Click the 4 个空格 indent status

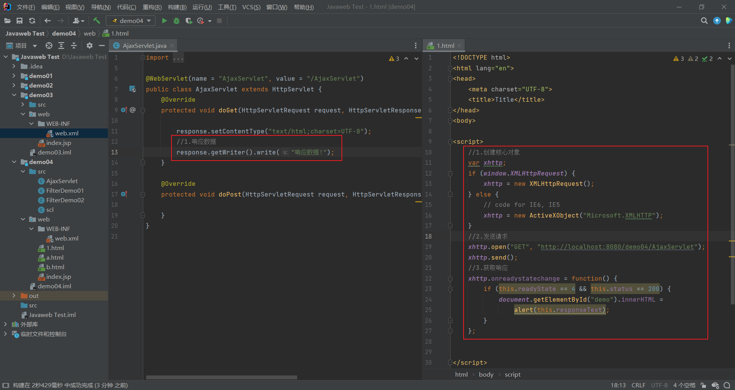coord(684,385)
